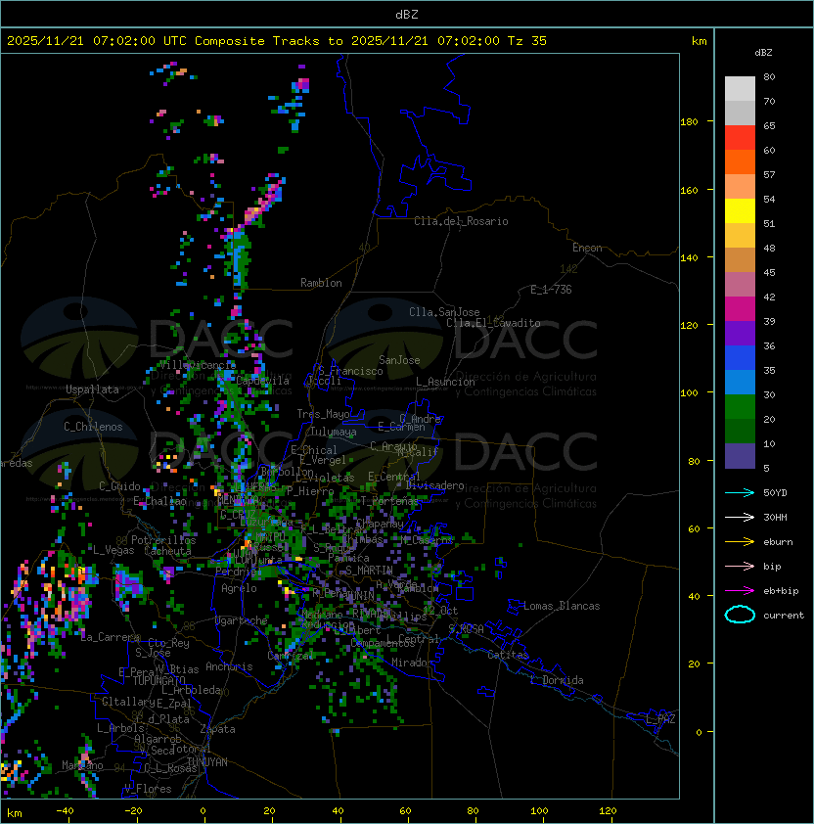814x824 pixels.
Task: Pick the yellow swatch between 54 and 51
Action: coord(740,211)
